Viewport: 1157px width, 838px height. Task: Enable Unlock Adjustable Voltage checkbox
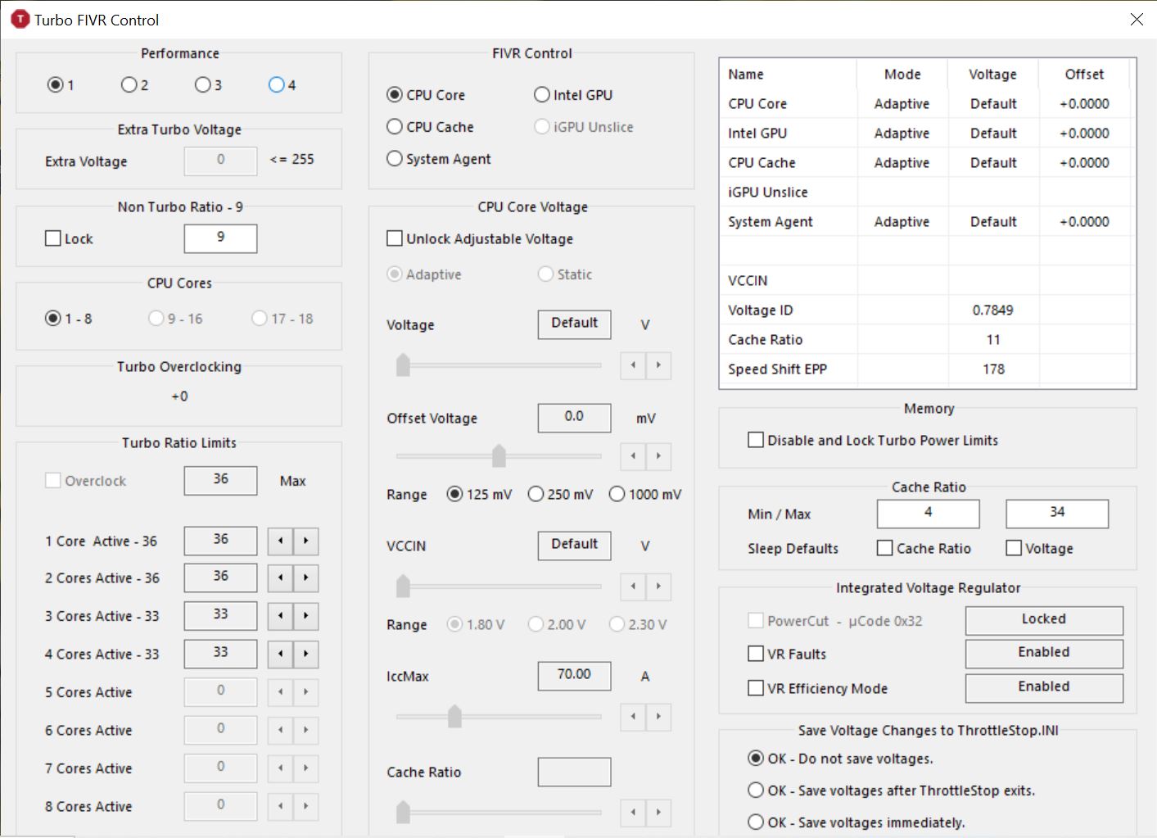tap(394, 238)
